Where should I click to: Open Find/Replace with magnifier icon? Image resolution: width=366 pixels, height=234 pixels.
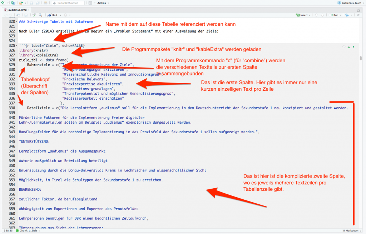(x=40, y=15)
